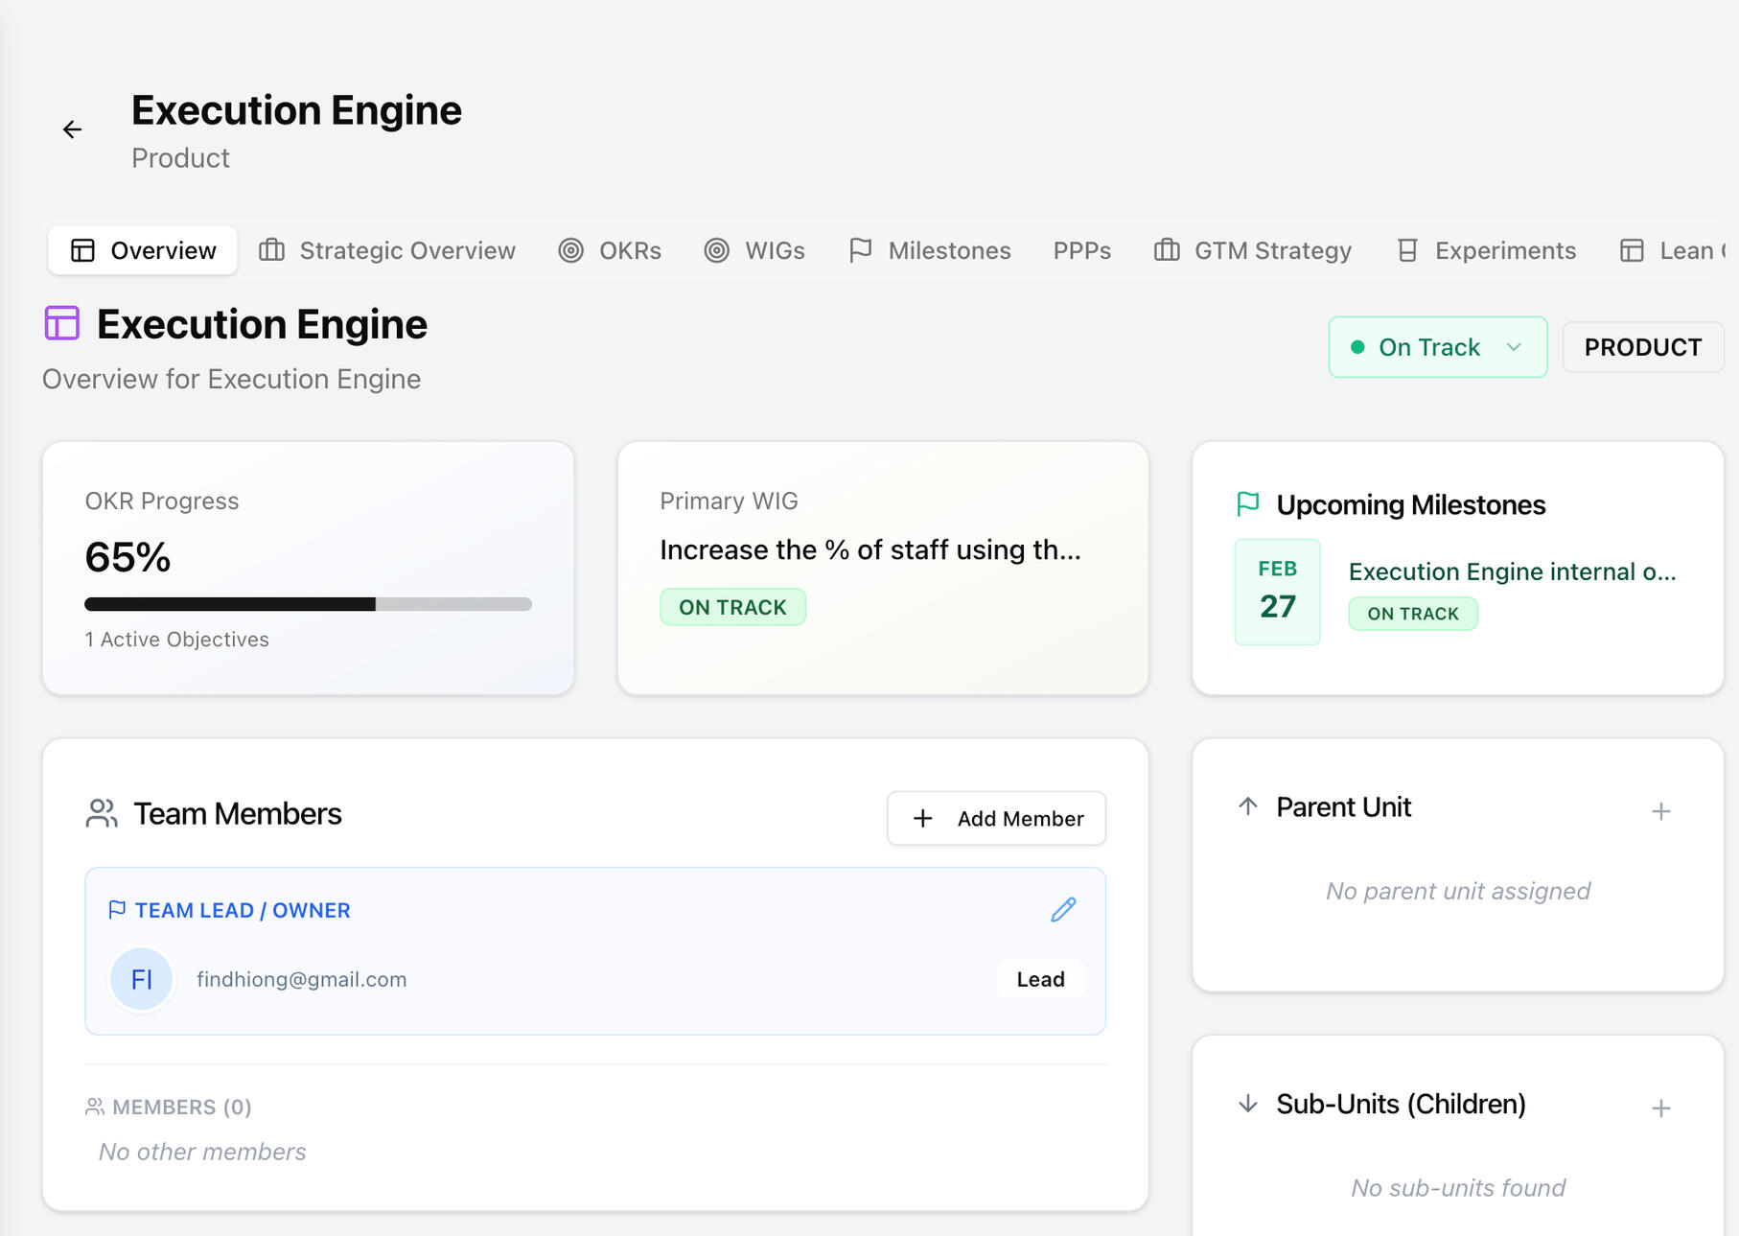
Task: Select the OKRs target icon in navigation
Action: tap(571, 250)
